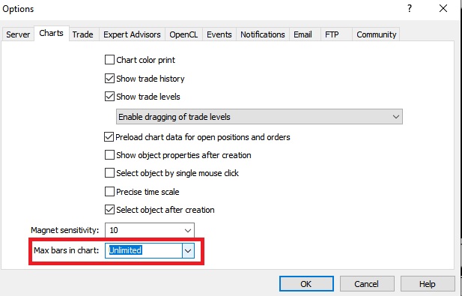Click the Max bars in chart Unlimited field
Viewport: 462px width, 296px height.
[x=144, y=250]
